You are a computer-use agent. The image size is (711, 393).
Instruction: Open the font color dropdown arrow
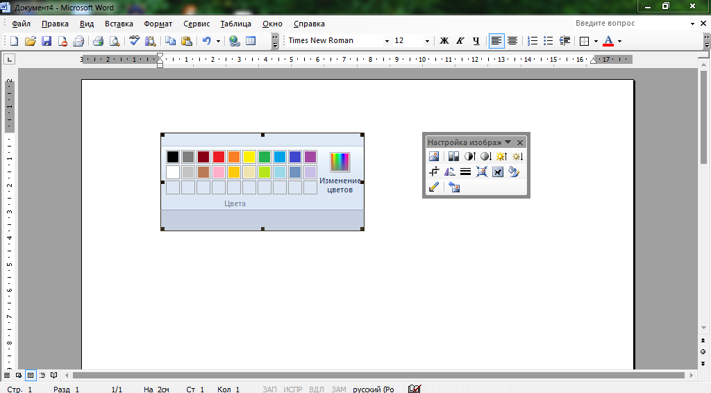619,41
